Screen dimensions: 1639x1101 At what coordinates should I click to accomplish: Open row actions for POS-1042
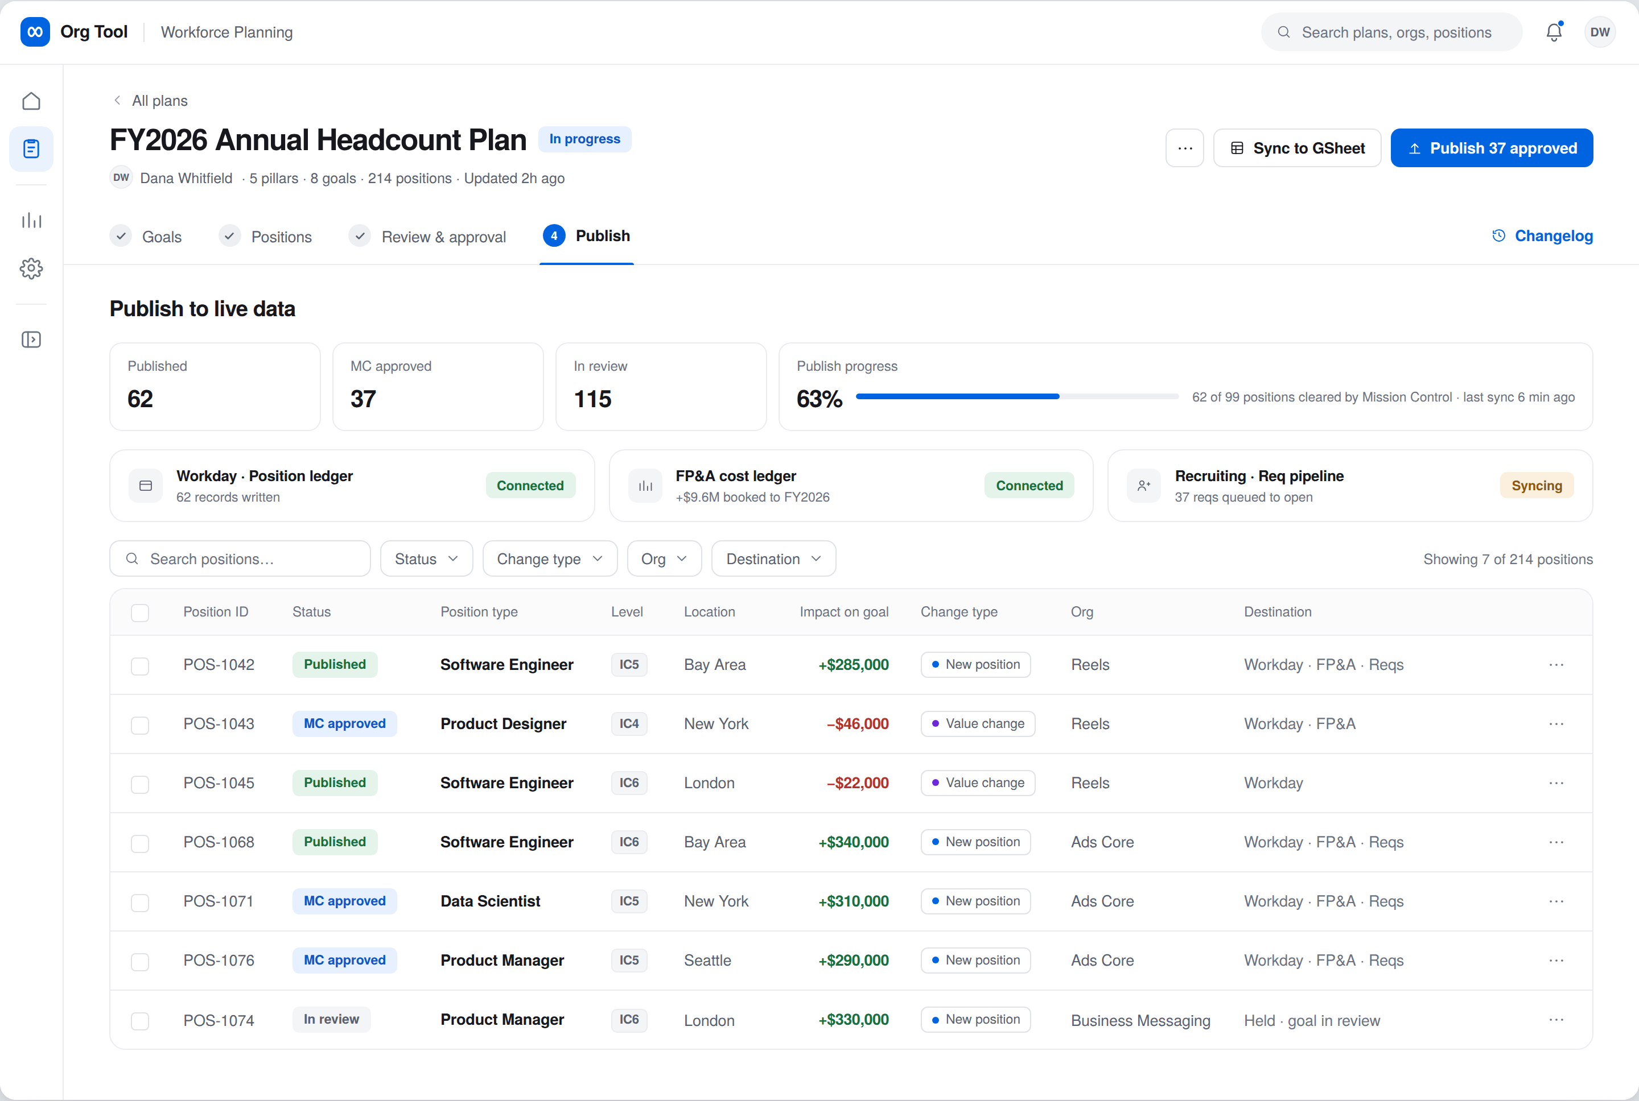[1556, 665]
